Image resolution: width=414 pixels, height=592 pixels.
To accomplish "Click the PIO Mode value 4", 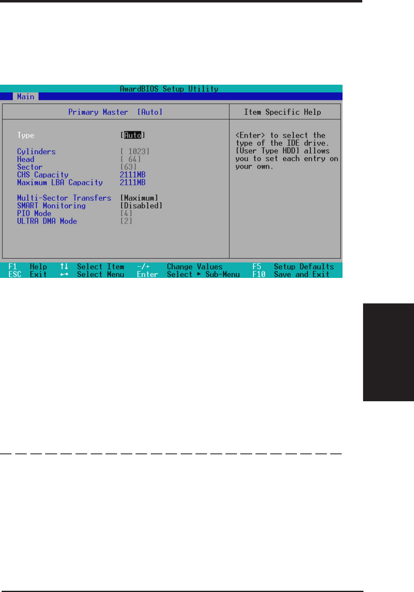I will 126,213.
